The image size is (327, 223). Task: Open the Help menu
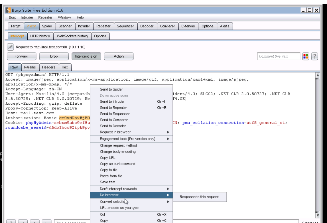80,17
